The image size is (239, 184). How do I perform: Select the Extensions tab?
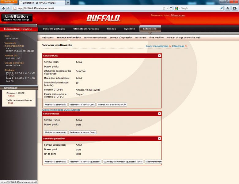(150, 29)
